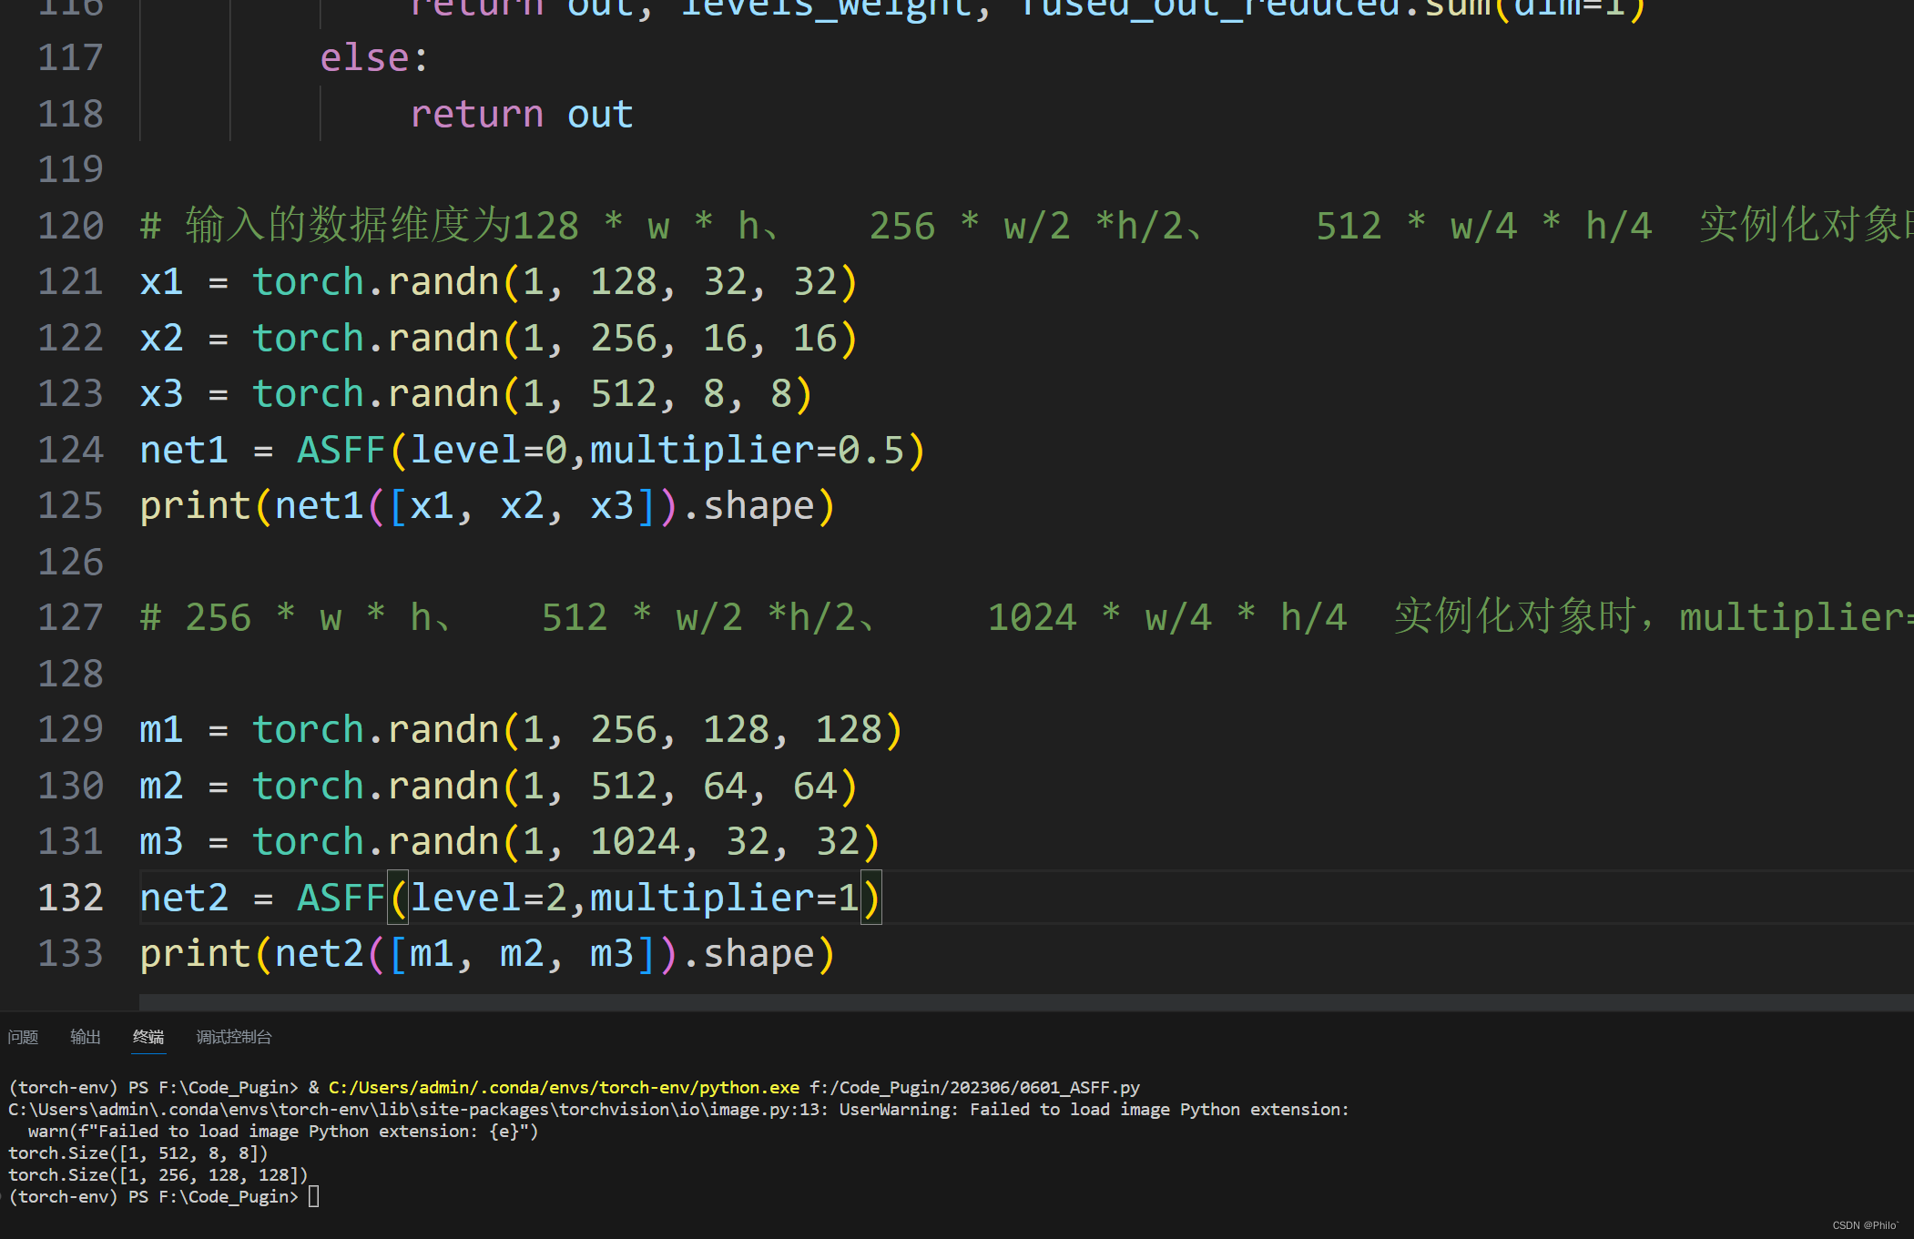This screenshot has height=1239, width=1914.
Task: Place cursor on ASFF in net2 line
Action: [341, 898]
